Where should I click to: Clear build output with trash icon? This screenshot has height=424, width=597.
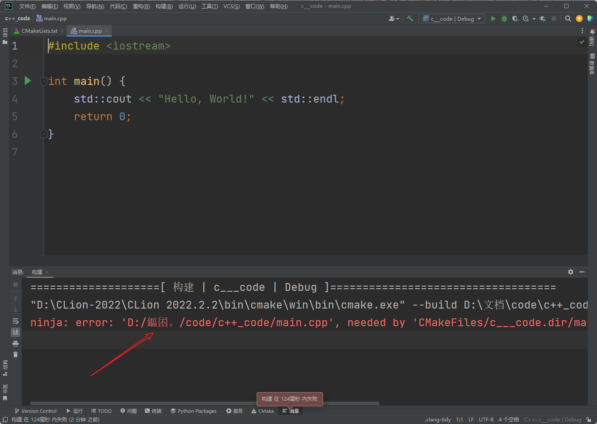[16, 354]
